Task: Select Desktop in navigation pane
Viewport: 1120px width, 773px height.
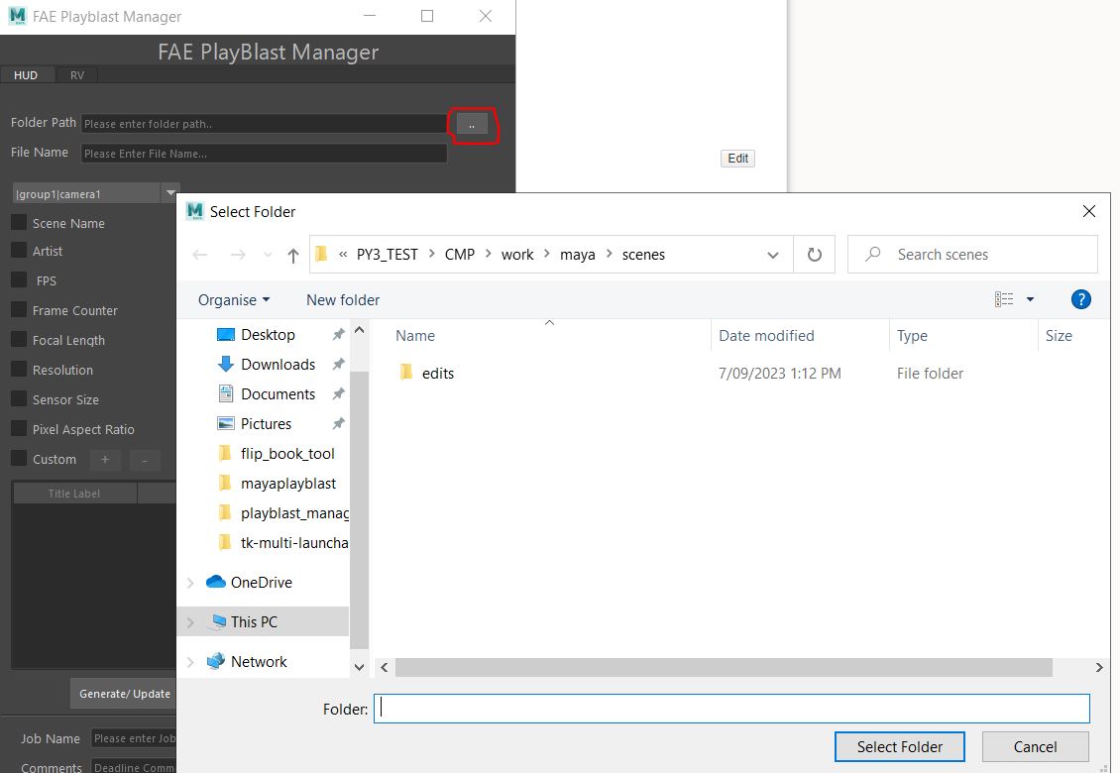Action: [x=268, y=334]
